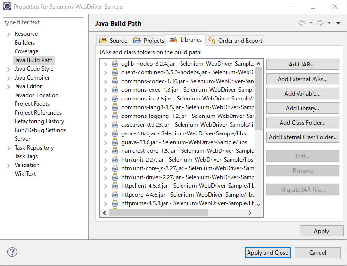Click the Apply and Close button
The height and width of the screenshot is (266, 347).
pyautogui.click(x=267, y=253)
